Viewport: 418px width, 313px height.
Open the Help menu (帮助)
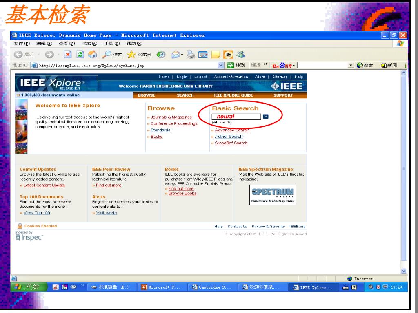click(x=134, y=43)
